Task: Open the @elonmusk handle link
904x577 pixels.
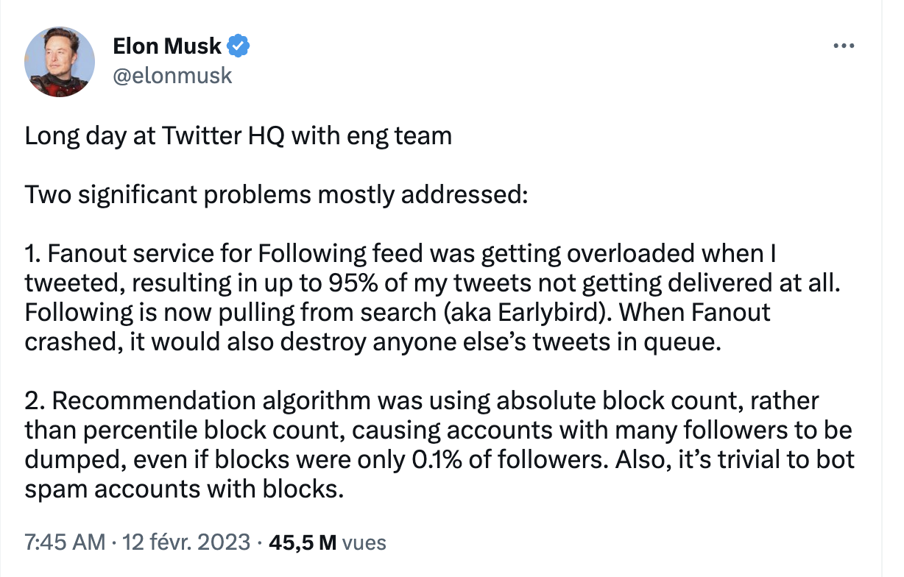Action: point(172,75)
